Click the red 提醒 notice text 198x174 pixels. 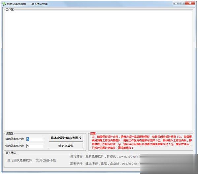point(142,142)
